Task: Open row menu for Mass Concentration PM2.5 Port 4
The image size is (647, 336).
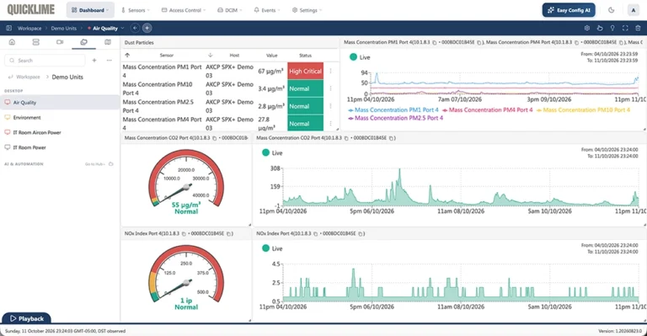Action: click(x=330, y=106)
